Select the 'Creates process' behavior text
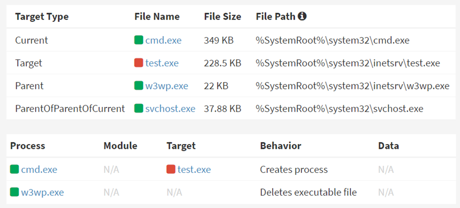The height and width of the screenshot is (208, 460). 294,169
